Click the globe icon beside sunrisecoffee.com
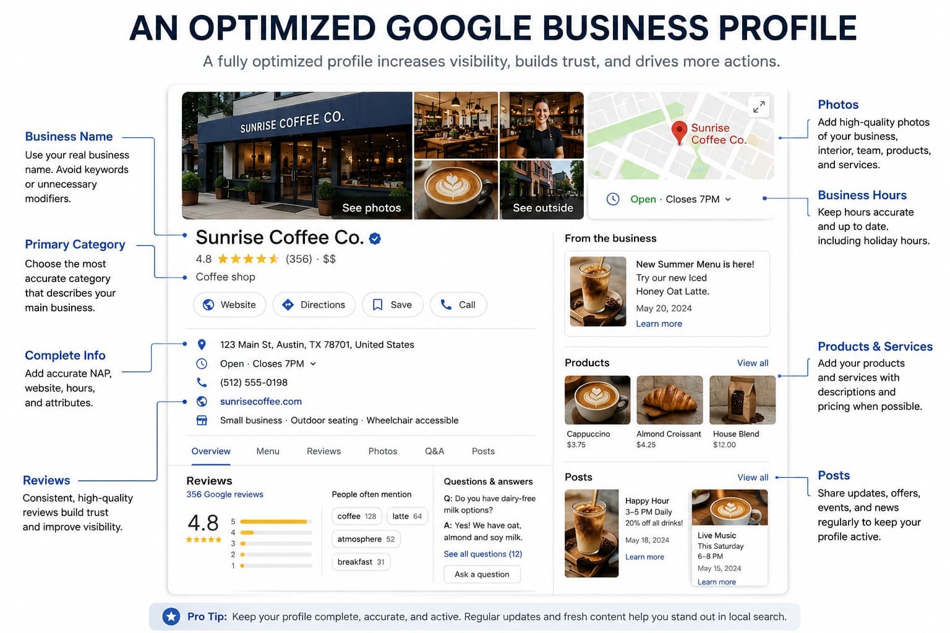This screenshot has width=950, height=633. tap(202, 402)
